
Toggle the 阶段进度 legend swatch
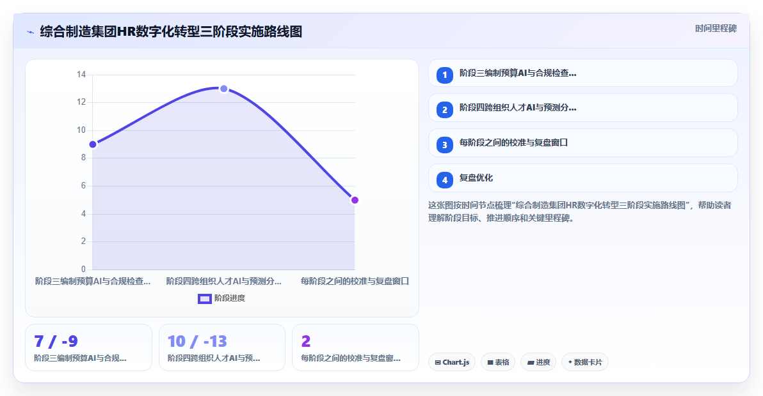point(204,299)
